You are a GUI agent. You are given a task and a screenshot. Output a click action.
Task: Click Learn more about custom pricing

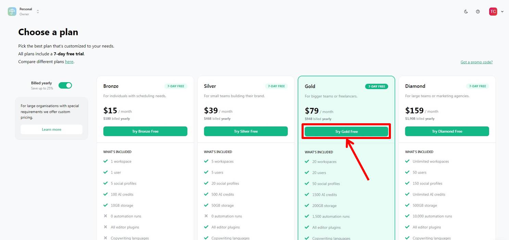(51, 129)
